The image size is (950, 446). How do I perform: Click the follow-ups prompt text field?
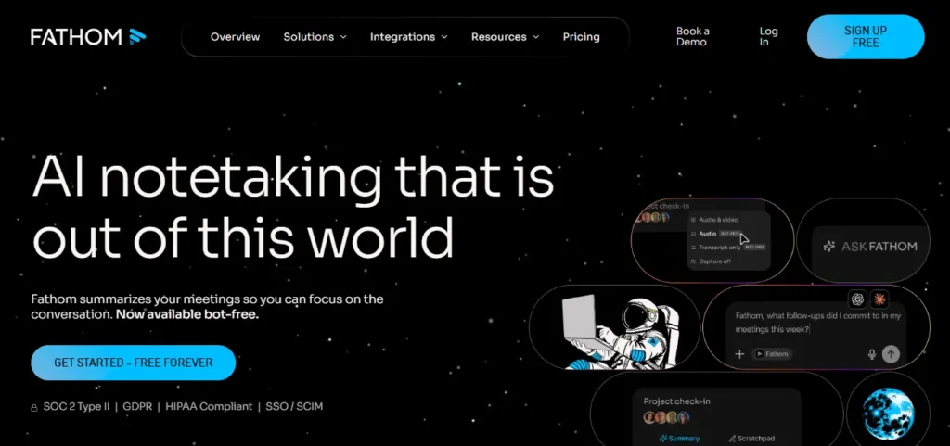818,323
